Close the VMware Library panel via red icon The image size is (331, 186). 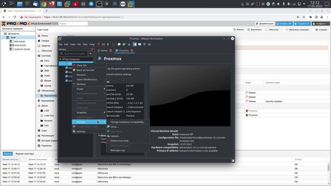point(92,49)
